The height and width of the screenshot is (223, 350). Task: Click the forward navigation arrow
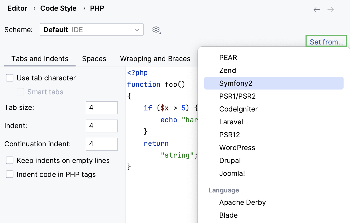coord(331,10)
